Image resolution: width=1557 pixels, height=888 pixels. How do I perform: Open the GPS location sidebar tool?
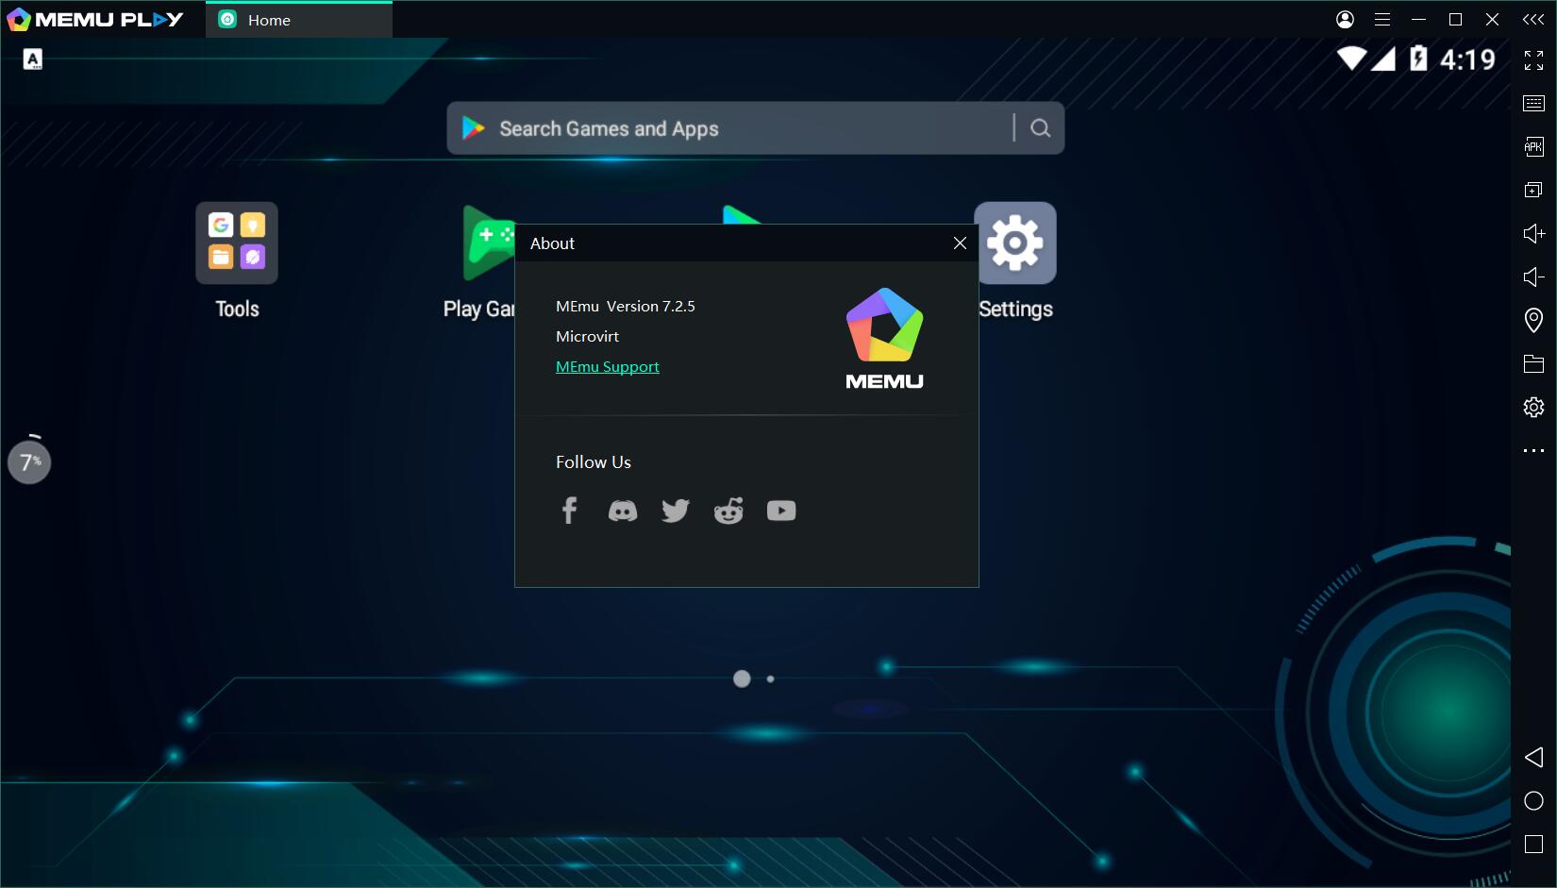tap(1533, 320)
